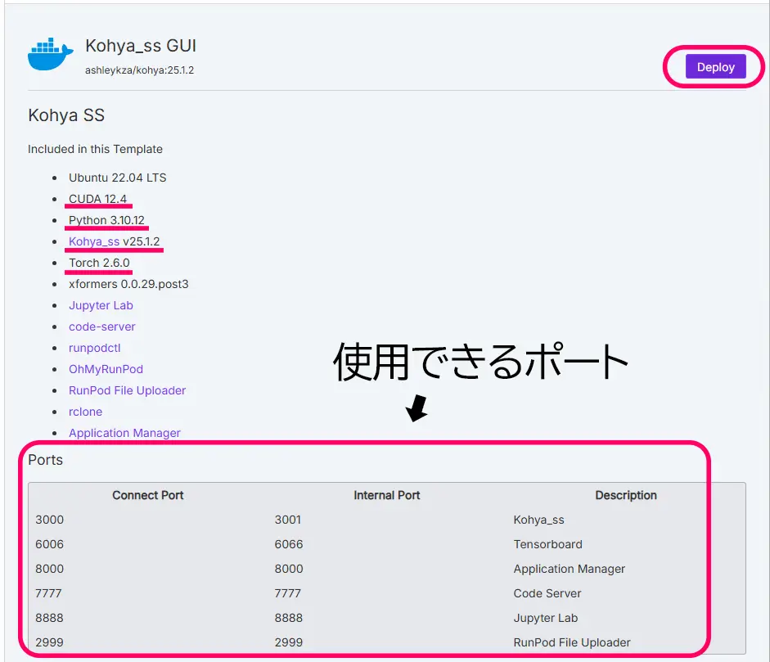Select the Kohya_ss GUI template title
The image size is (770, 662).
pos(141,46)
